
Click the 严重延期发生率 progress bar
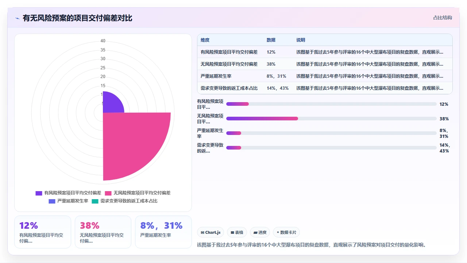(x=331, y=133)
